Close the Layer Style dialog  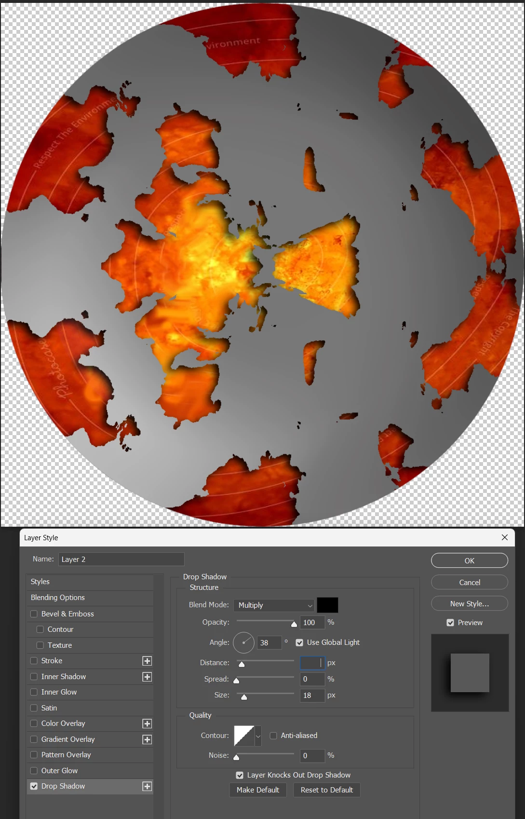click(x=505, y=537)
